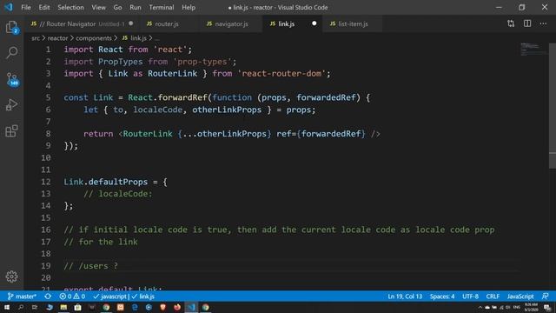Open the Go menu
Viewport: 556px width, 313px height.
[x=117, y=7]
